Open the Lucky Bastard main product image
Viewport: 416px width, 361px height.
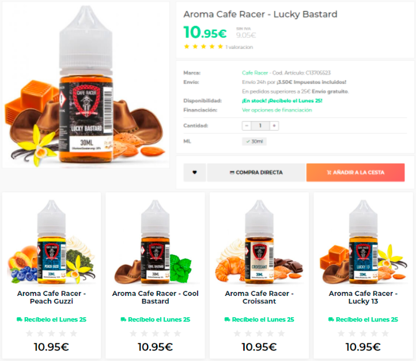(x=86, y=85)
